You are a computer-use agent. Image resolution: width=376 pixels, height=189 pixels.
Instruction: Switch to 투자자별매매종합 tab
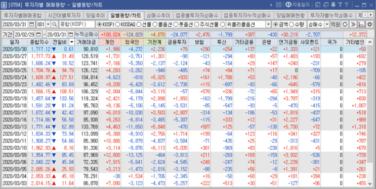tap(23, 16)
